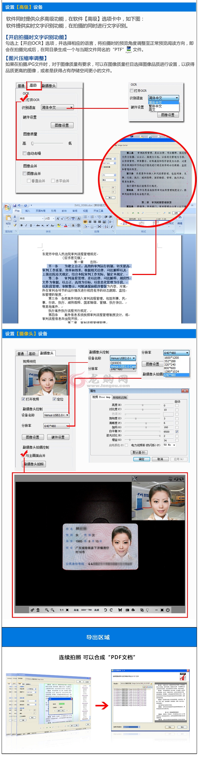Toggle 与主画面合并 checkbox
This screenshot has width=199, height=759.
click(23, 455)
